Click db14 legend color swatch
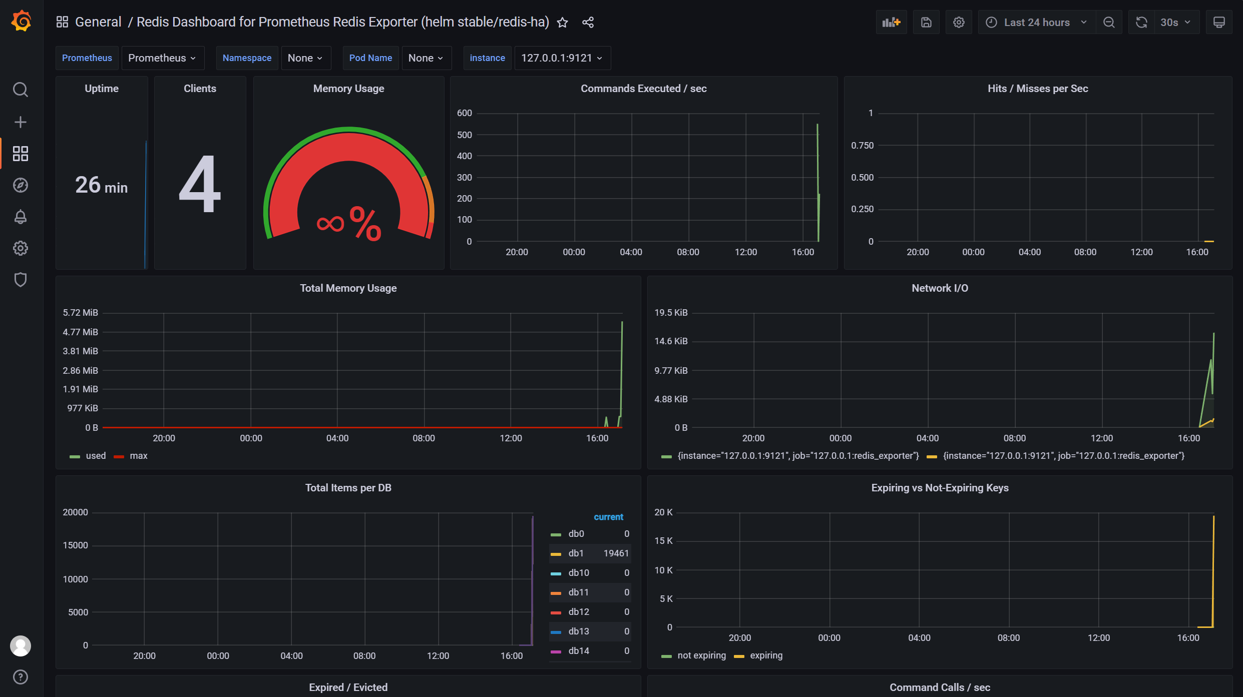The height and width of the screenshot is (697, 1243). 556,652
